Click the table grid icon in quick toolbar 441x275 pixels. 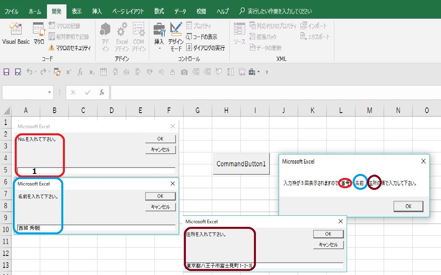click(103, 72)
